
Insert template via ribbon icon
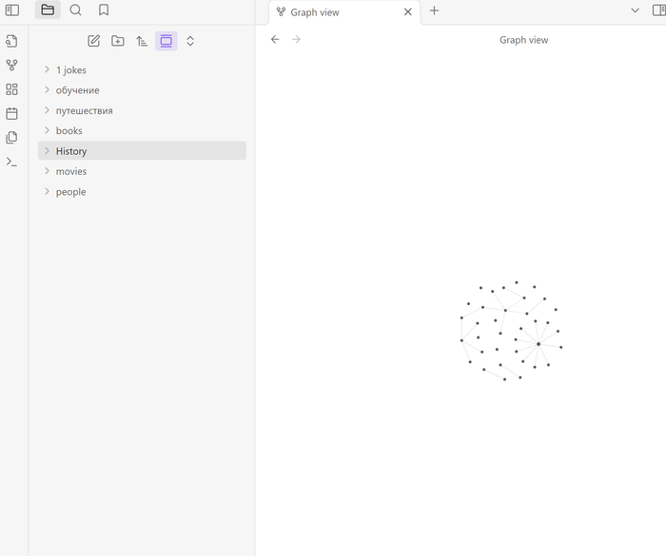[11, 138]
